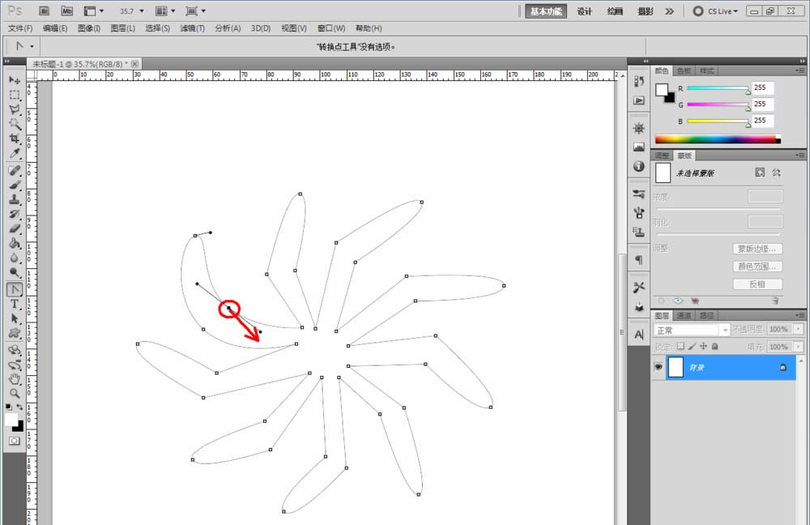810x525 pixels.
Task: Open the 不透明度 opacity arrow
Action: click(799, 329)
